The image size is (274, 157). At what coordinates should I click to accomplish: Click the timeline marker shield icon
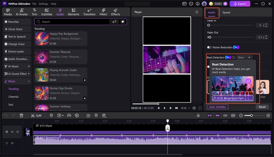coord(51,115)
